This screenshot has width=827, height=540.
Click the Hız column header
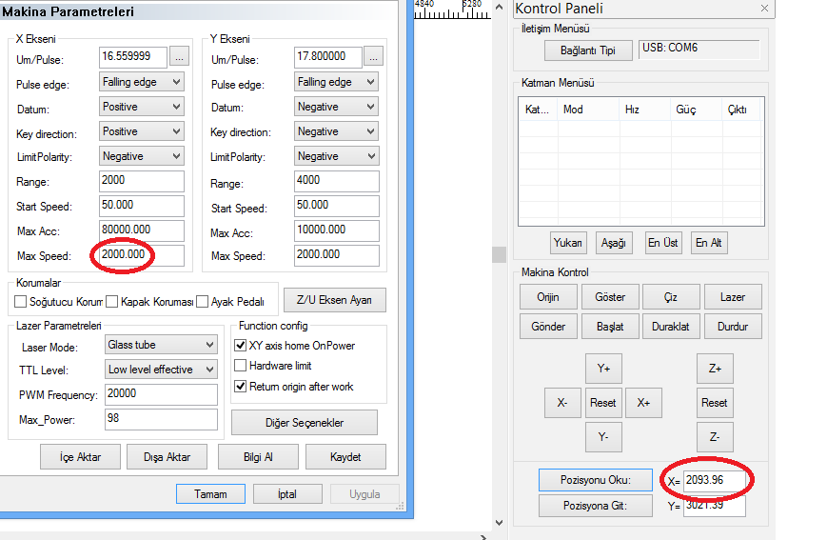pos(633,110)
